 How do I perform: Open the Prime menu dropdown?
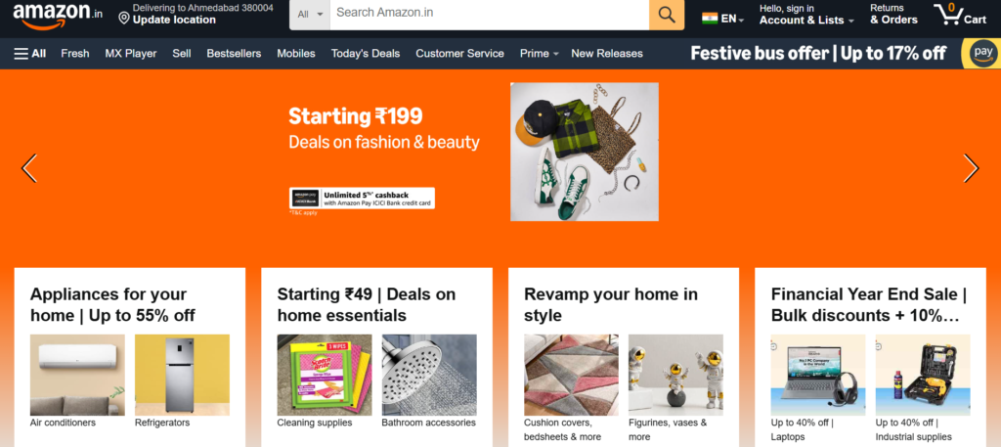point(539,54)
